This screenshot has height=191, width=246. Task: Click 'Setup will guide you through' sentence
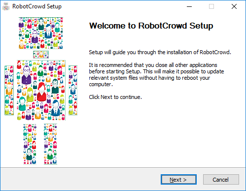click(x=160, y=52)
